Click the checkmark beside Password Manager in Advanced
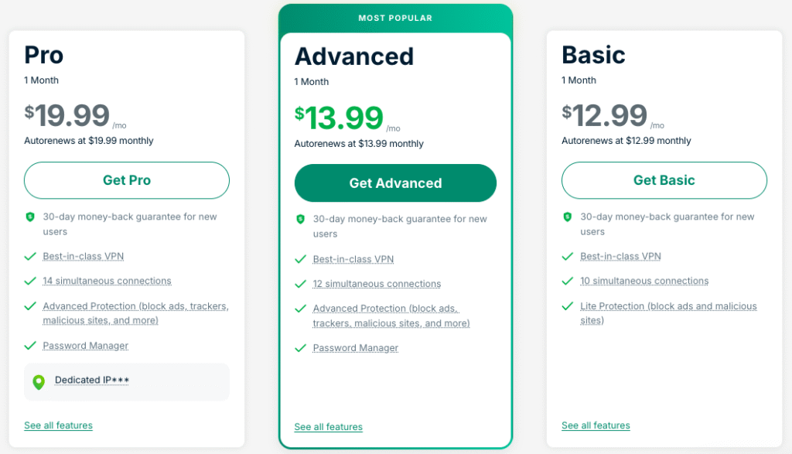The width and height of the screenshot is (792, 454). pos(301,348)
